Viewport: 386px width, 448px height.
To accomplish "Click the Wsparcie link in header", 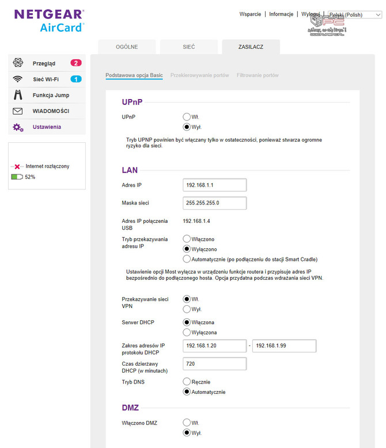I will point(250,14).
